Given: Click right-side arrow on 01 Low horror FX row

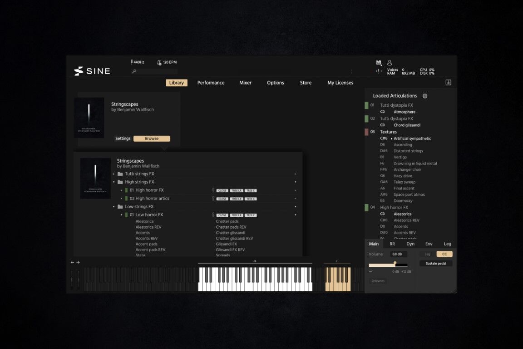Looking at the screenshot, I should click(x=296, y=215).
